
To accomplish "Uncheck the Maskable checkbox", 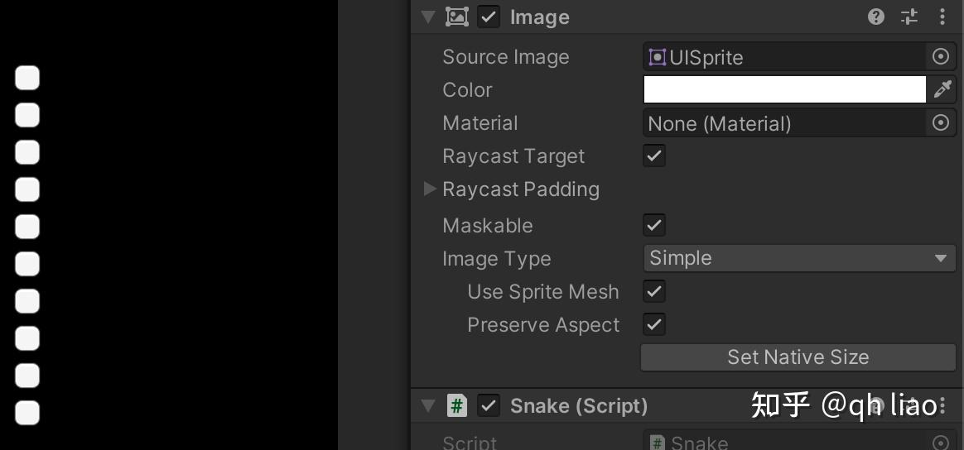I will pyautogui.click(x=654, y=225).
